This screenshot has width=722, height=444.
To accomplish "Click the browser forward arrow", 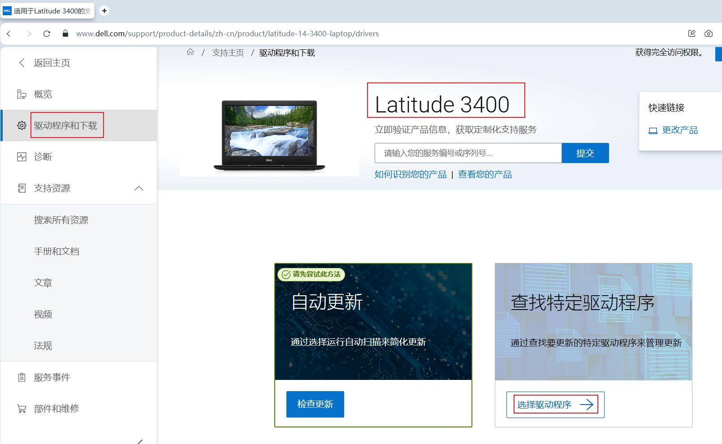I will tap(29, 34).
